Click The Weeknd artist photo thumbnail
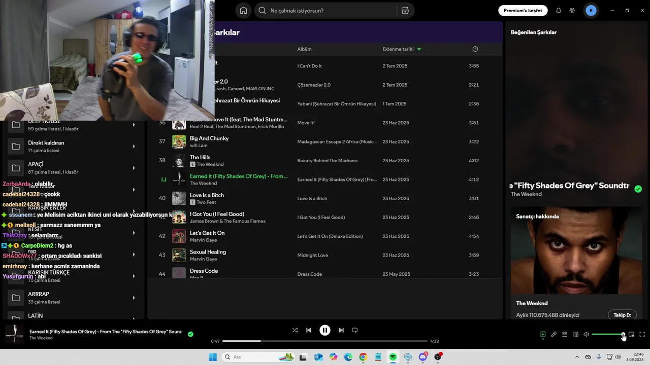Image resolution: width=650 pixels, height=365 pixels. click(x=576, y=250)
